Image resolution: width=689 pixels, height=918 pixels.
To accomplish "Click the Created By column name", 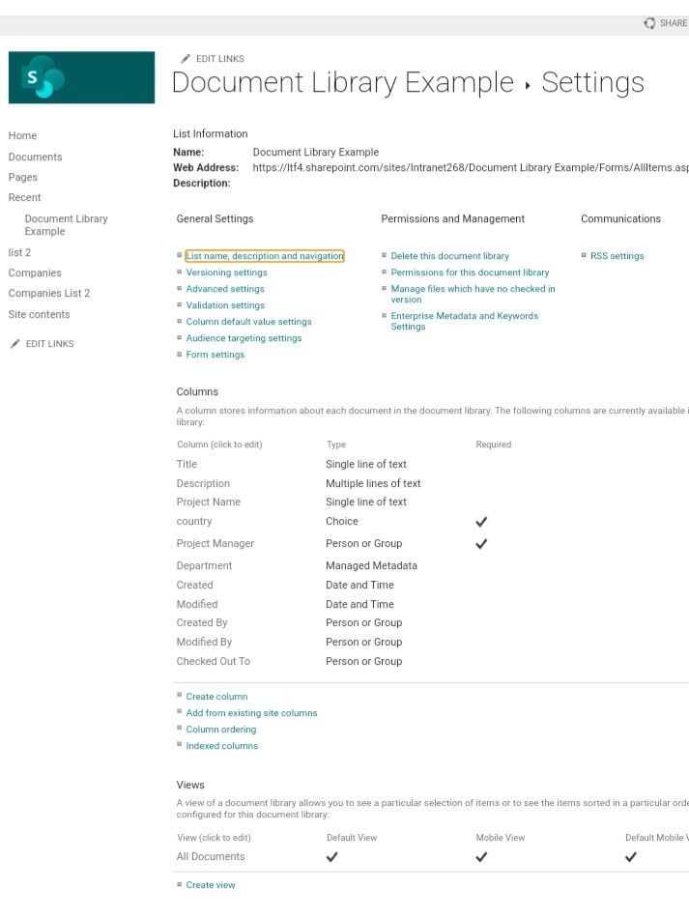I will pyautogui.click(x=202, y=623).
